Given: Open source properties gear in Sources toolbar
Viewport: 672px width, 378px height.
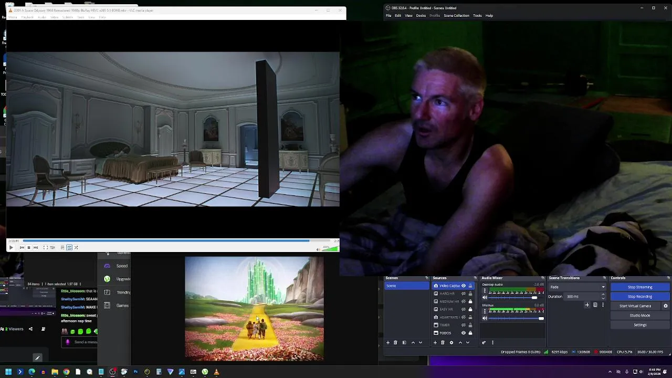Looking at the screenshot, I should click(x=451, y=343).
